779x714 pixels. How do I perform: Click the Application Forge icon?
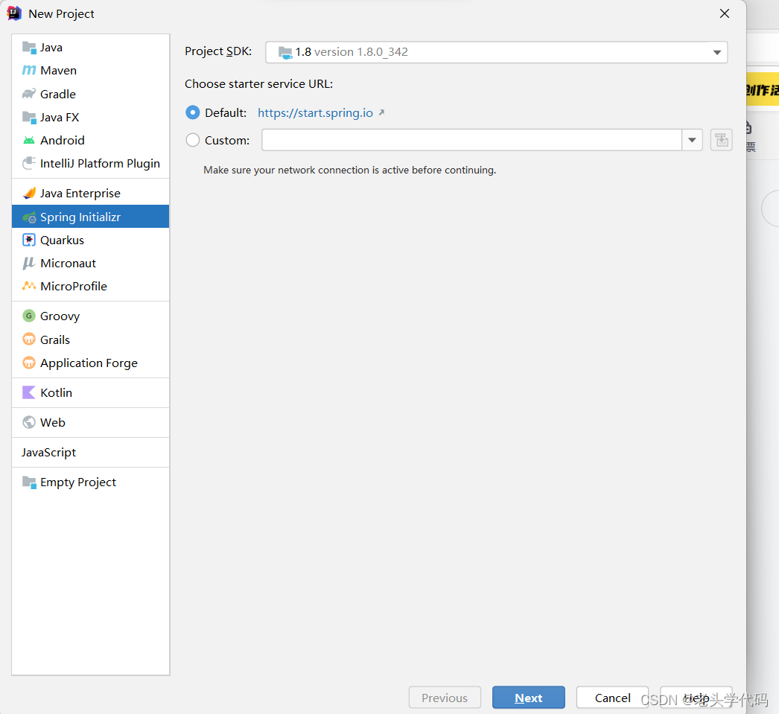[29, 363]
